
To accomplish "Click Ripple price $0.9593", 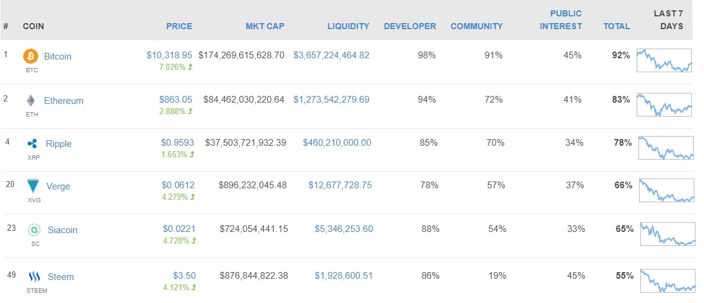I will [178, 143].
